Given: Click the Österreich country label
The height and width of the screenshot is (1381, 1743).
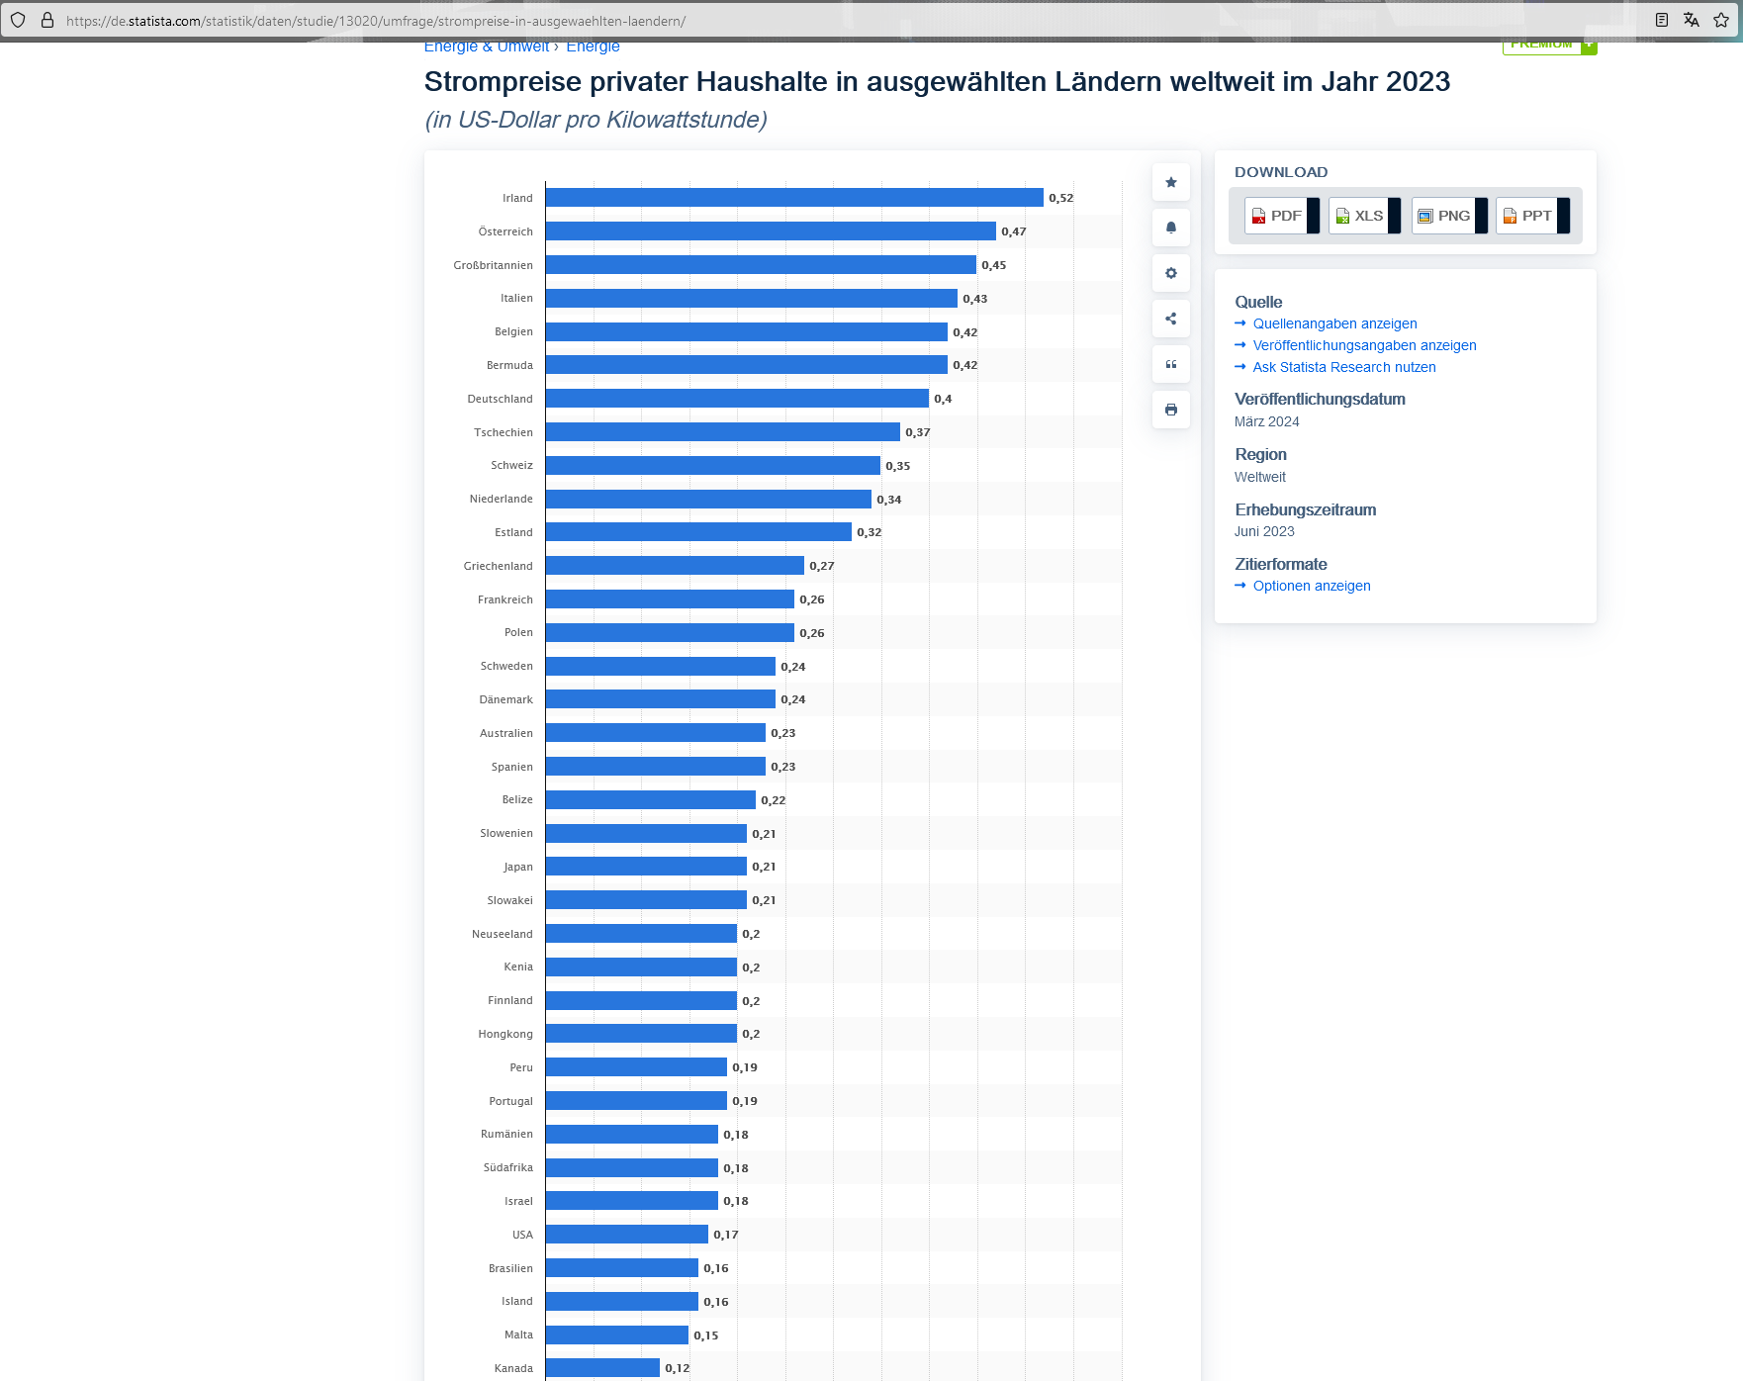Looking at the screenshot, I should 505,231.
